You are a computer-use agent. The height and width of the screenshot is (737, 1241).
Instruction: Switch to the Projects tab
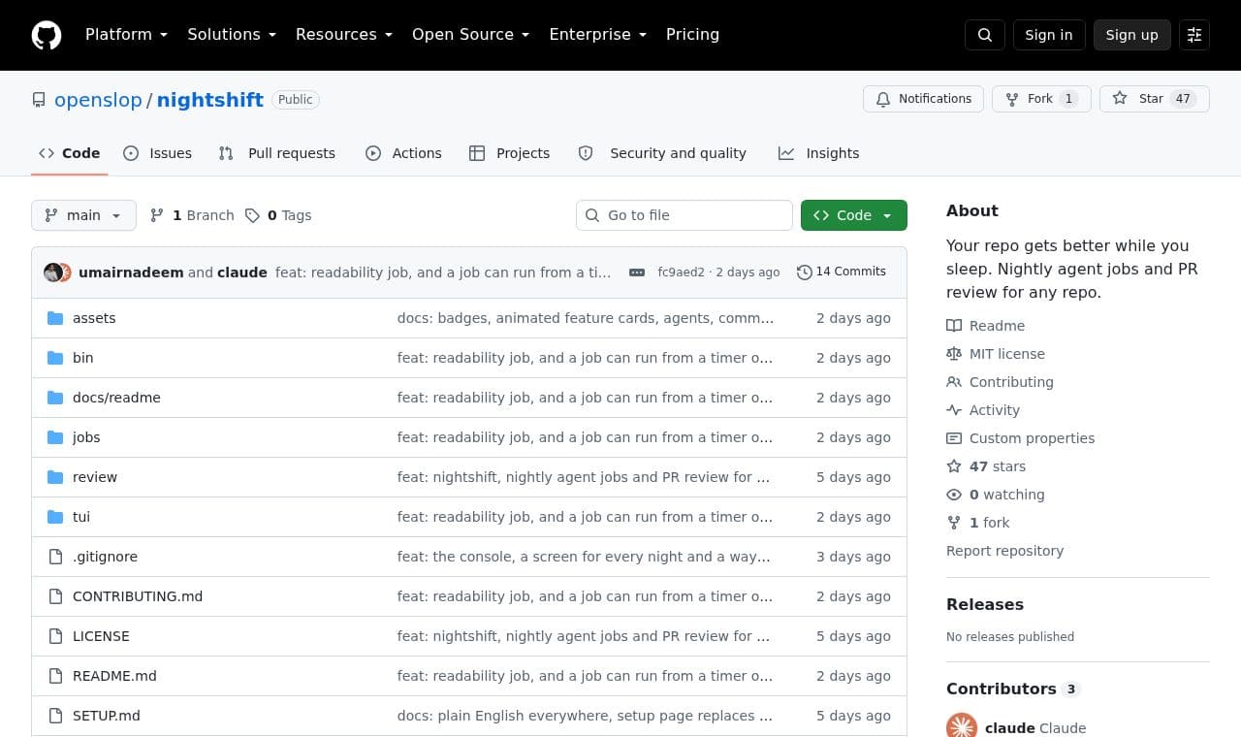tap(510, 153)
